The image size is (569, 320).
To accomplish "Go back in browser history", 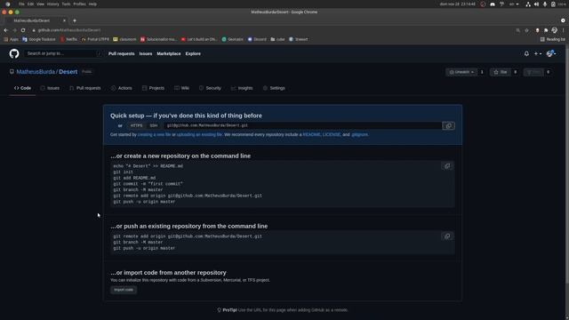I will coord(6,30).
